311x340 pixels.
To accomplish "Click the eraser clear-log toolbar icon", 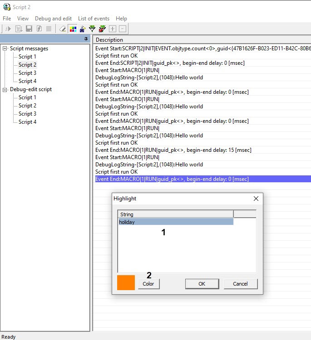I will coord(63,29).
